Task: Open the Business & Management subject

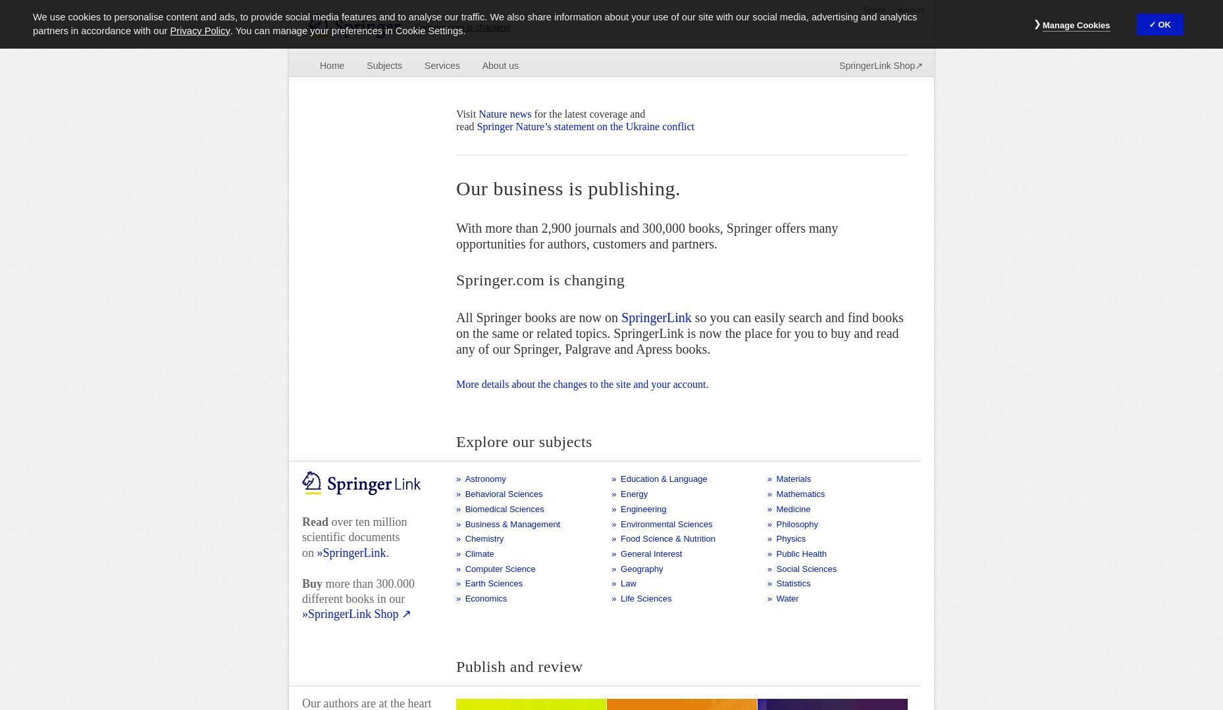Action: click(512, 525)
